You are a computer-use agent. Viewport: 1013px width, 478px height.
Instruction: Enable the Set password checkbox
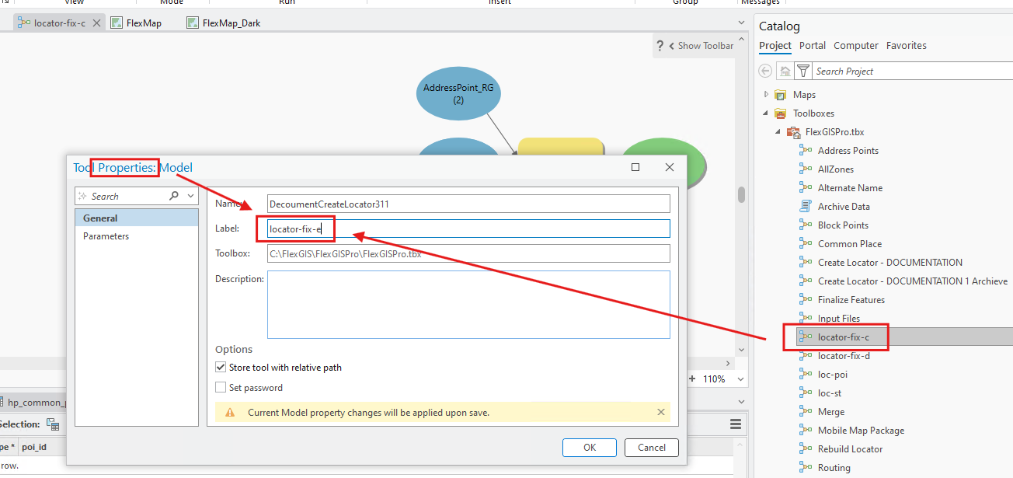(x=221, y=387)
